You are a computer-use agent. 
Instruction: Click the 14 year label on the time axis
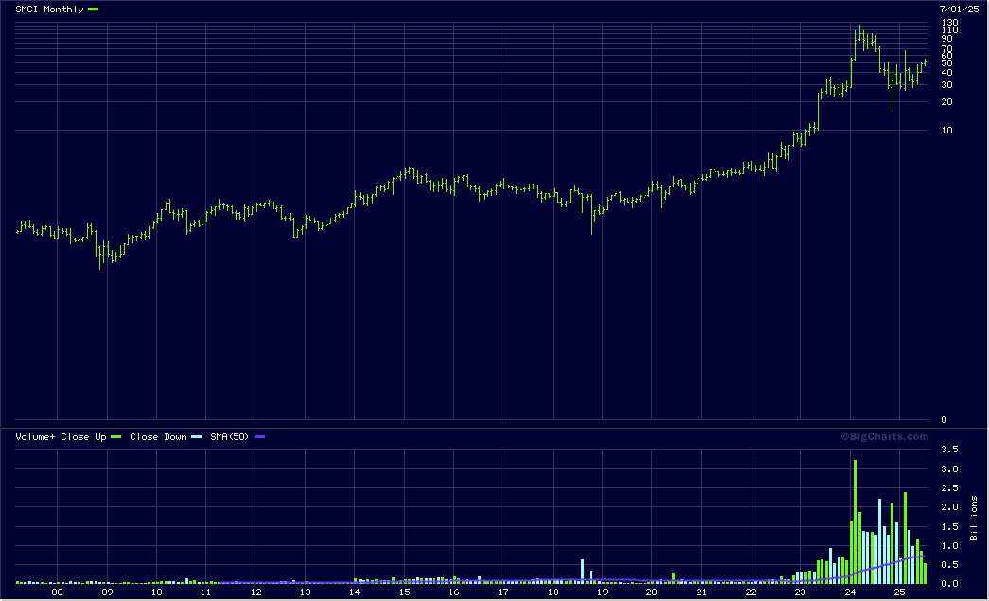coord(355,592)
